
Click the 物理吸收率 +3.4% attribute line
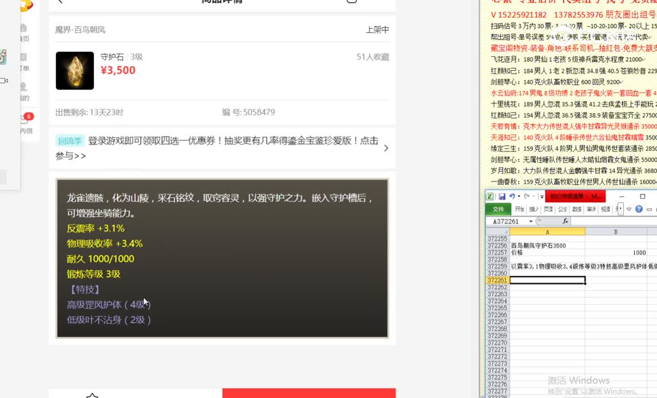(x=105, y=243)
